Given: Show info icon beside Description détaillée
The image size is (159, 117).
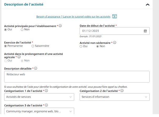Looking at the screenshot, I should click(x=35, y=68).
